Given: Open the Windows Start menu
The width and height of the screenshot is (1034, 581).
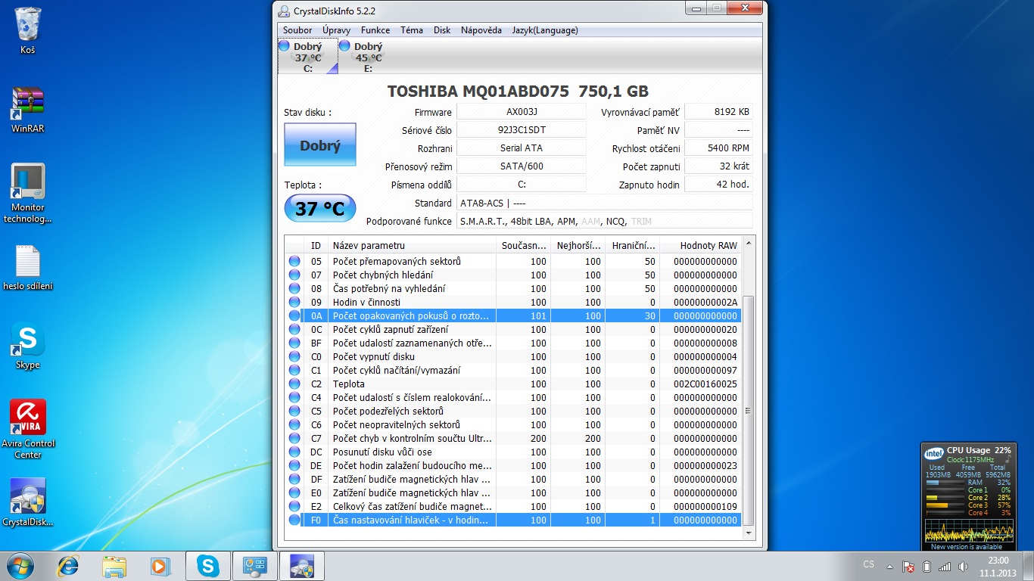Looking at the screenshot, I should [20, 566].
